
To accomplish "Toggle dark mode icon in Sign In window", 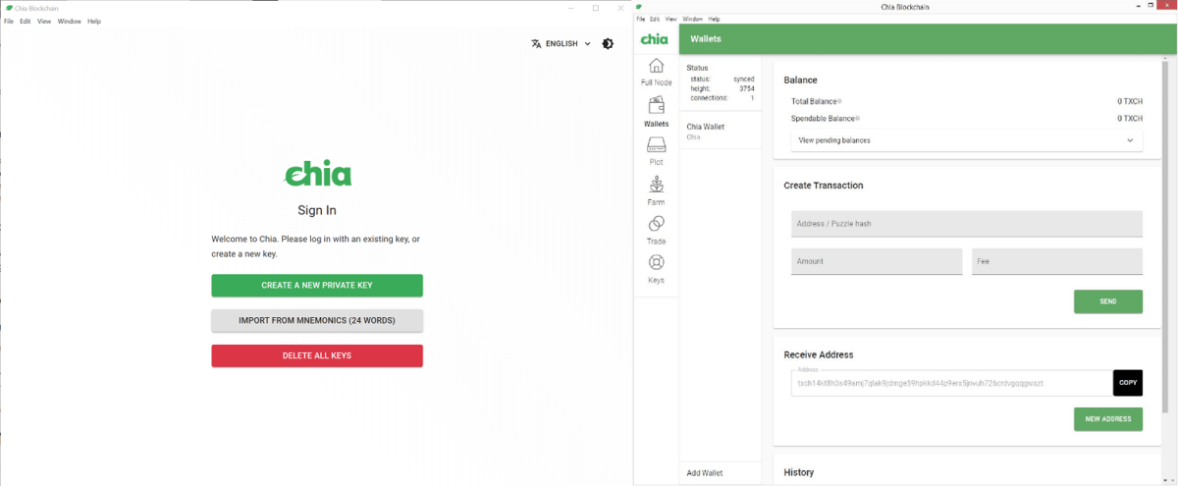I will [x=608, y=43].
